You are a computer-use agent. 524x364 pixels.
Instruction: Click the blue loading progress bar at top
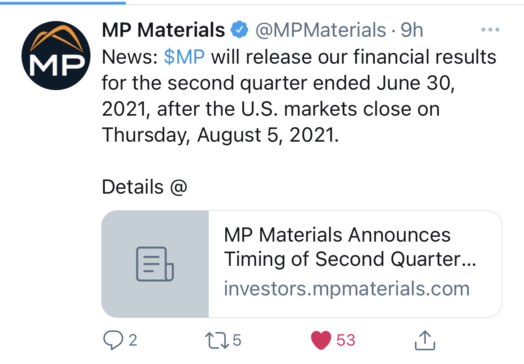(x=63, y=2)
